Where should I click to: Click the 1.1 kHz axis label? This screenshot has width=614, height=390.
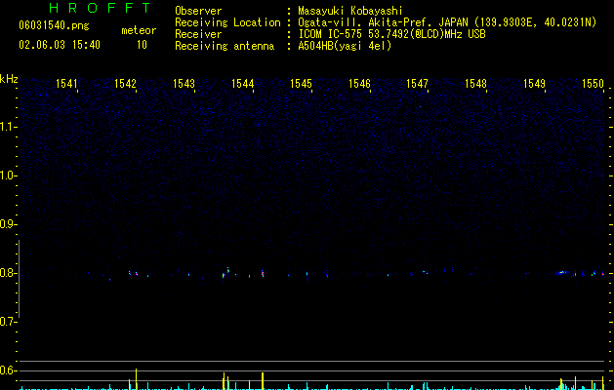9,127
